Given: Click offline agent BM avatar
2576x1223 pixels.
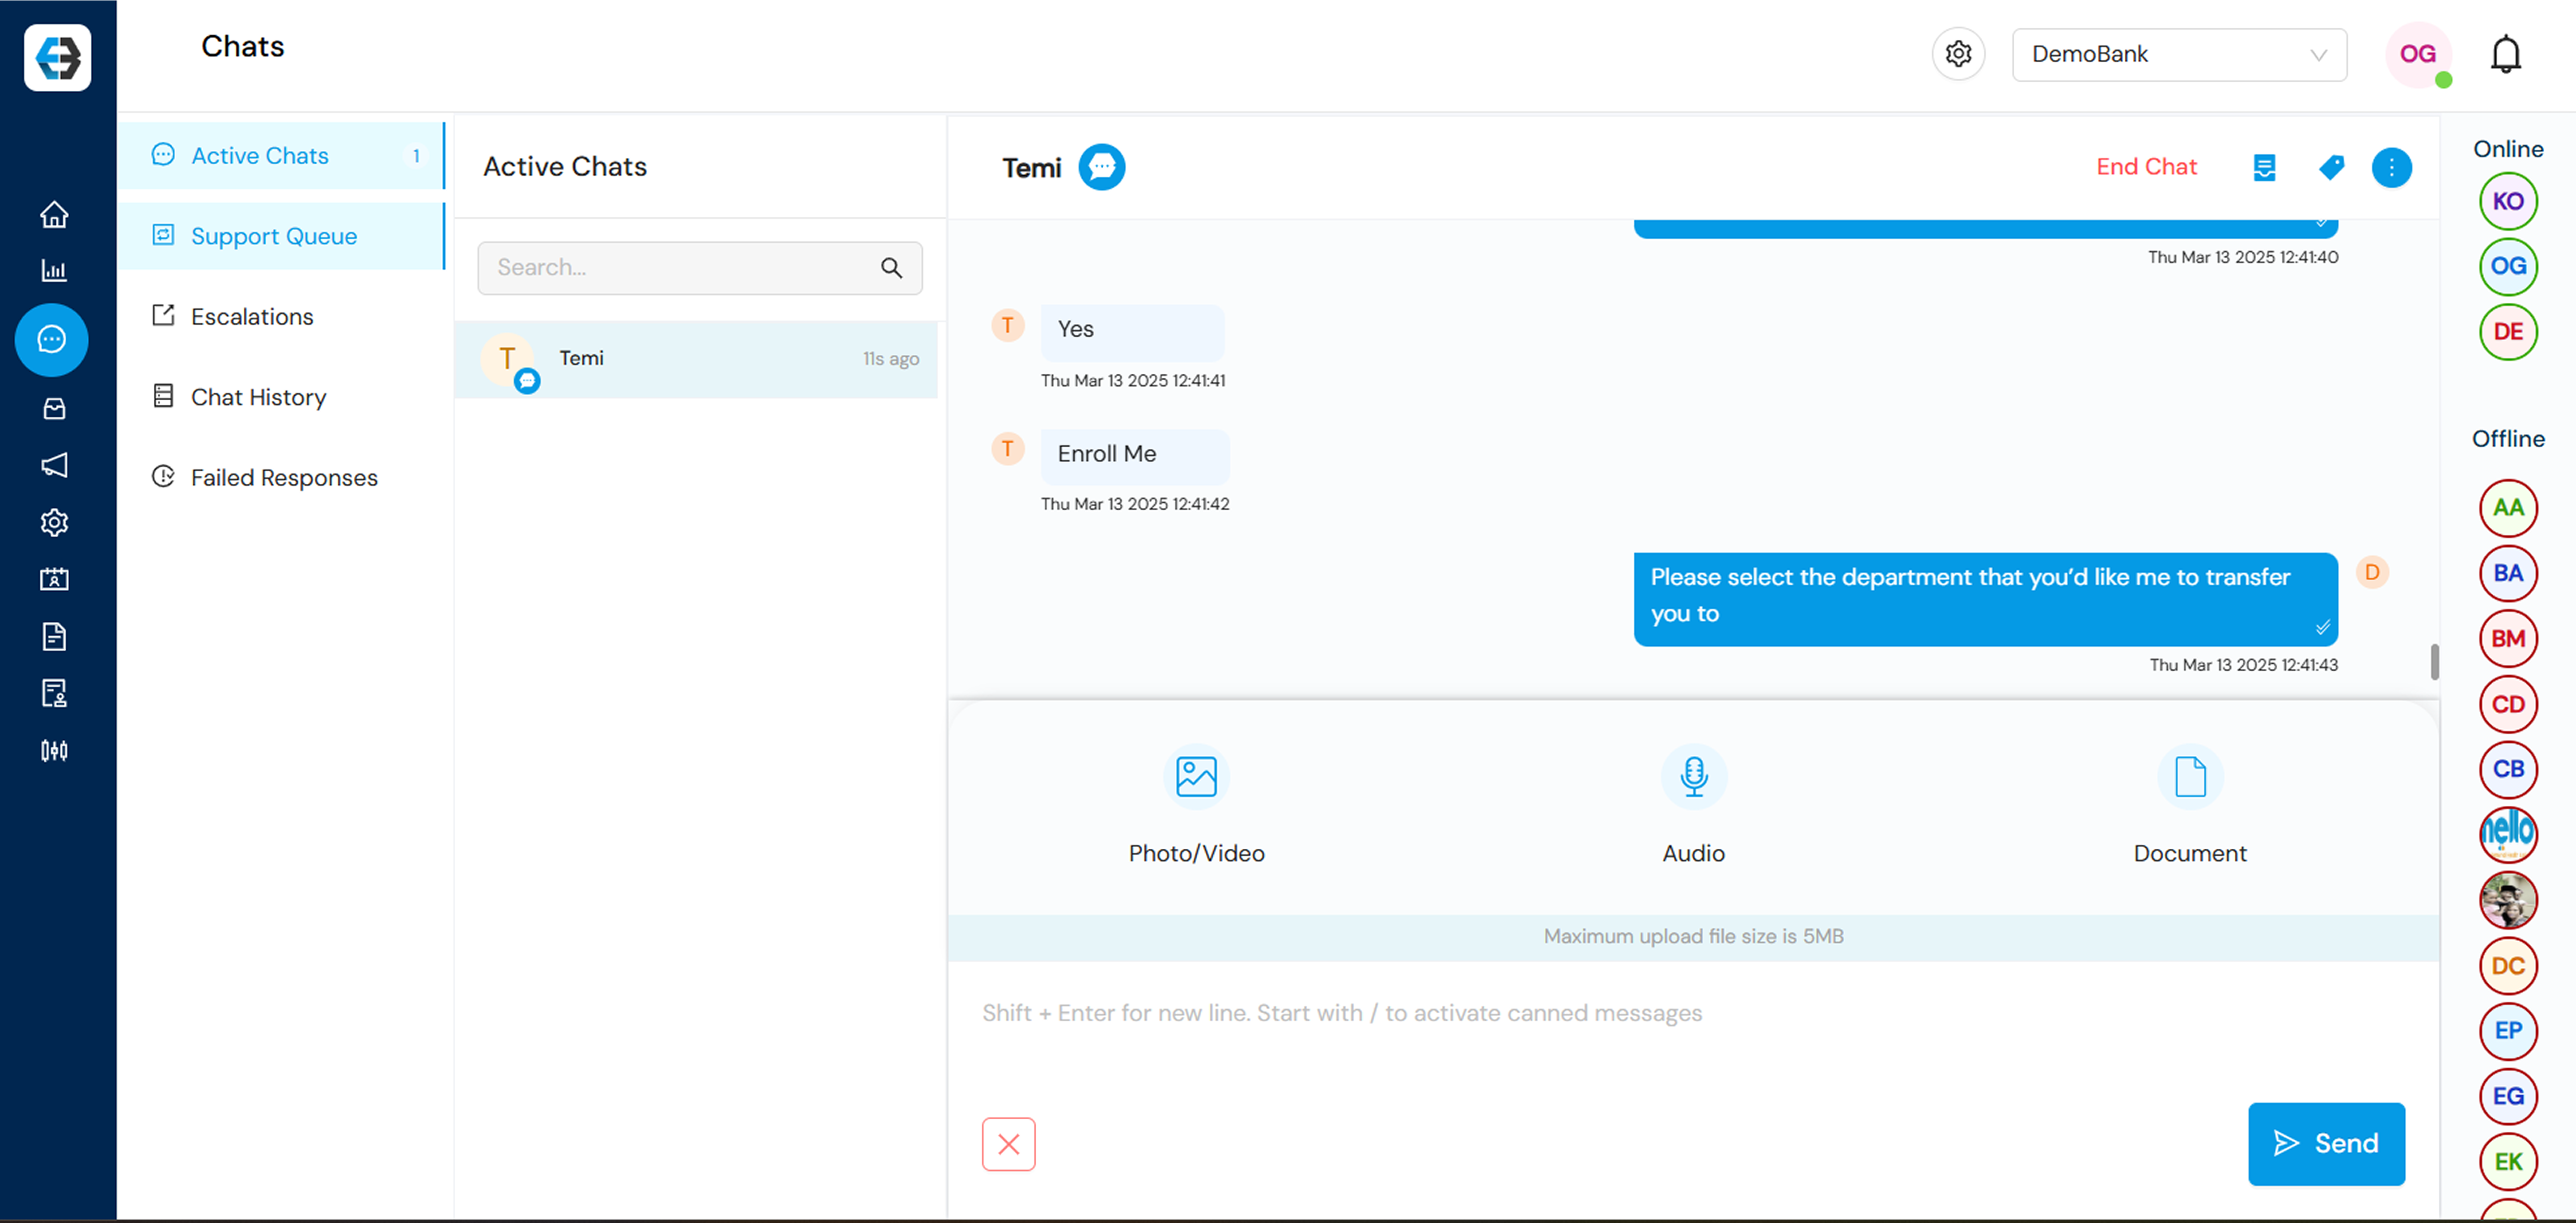Looking at the screenshot, I should pos(2508,639).
